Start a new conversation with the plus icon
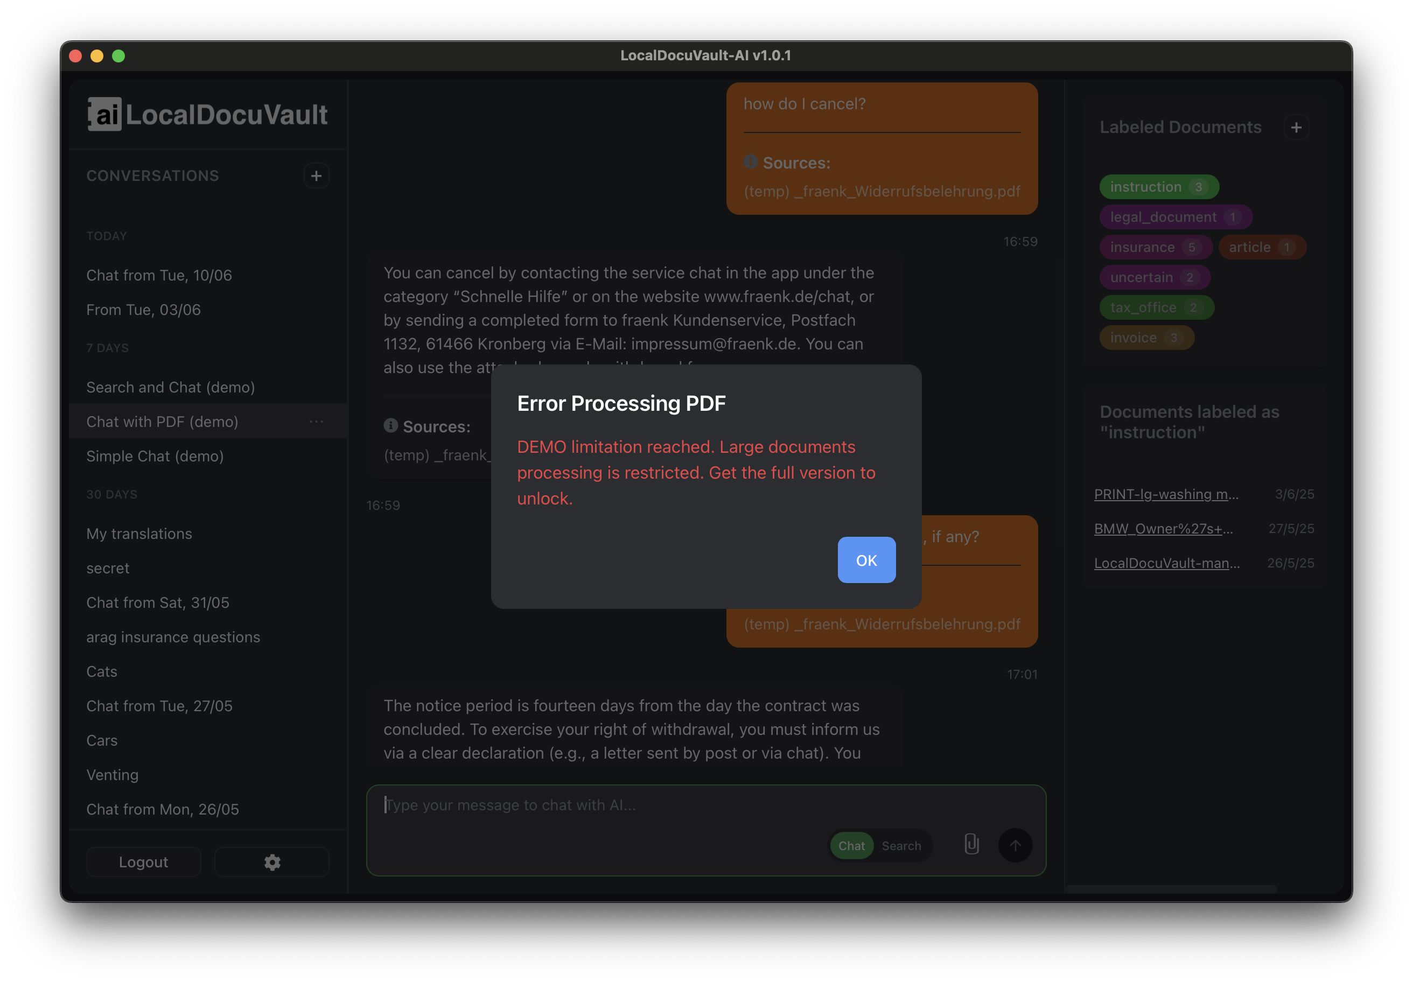This screenshot has width=1413, height=982. (x=316, y=176)
